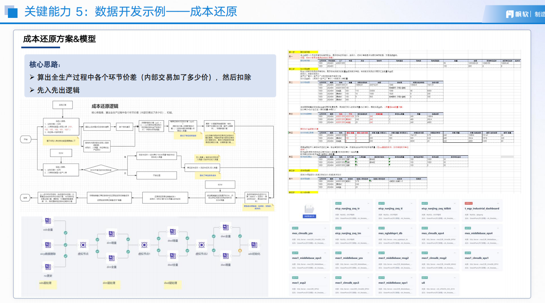Open the menu on t_eqp_industrial_dashboard card

pos(498,203)
